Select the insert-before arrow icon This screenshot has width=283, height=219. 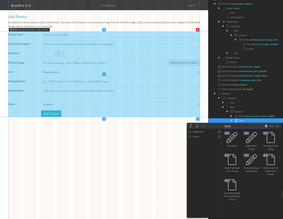pyautogui.click(x=191, y=126)
